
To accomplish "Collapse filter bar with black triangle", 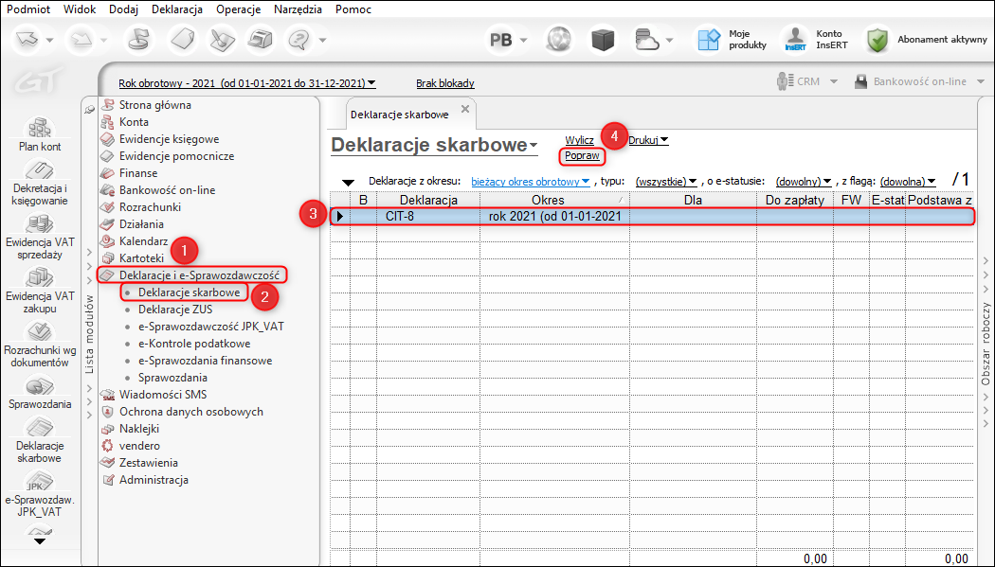I will 348,183.
